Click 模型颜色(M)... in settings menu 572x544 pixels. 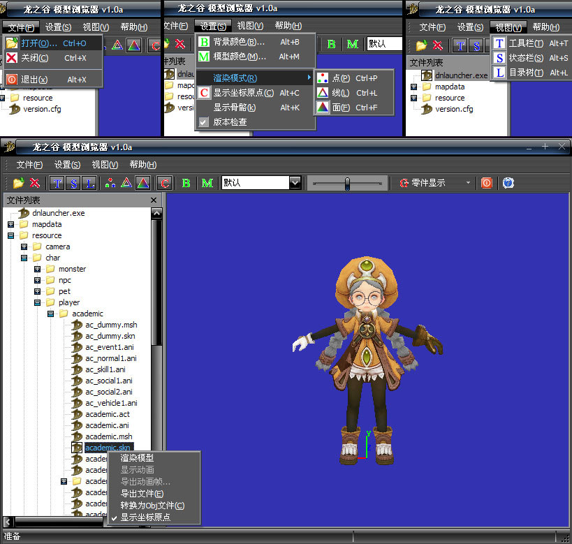pos(256,57)
